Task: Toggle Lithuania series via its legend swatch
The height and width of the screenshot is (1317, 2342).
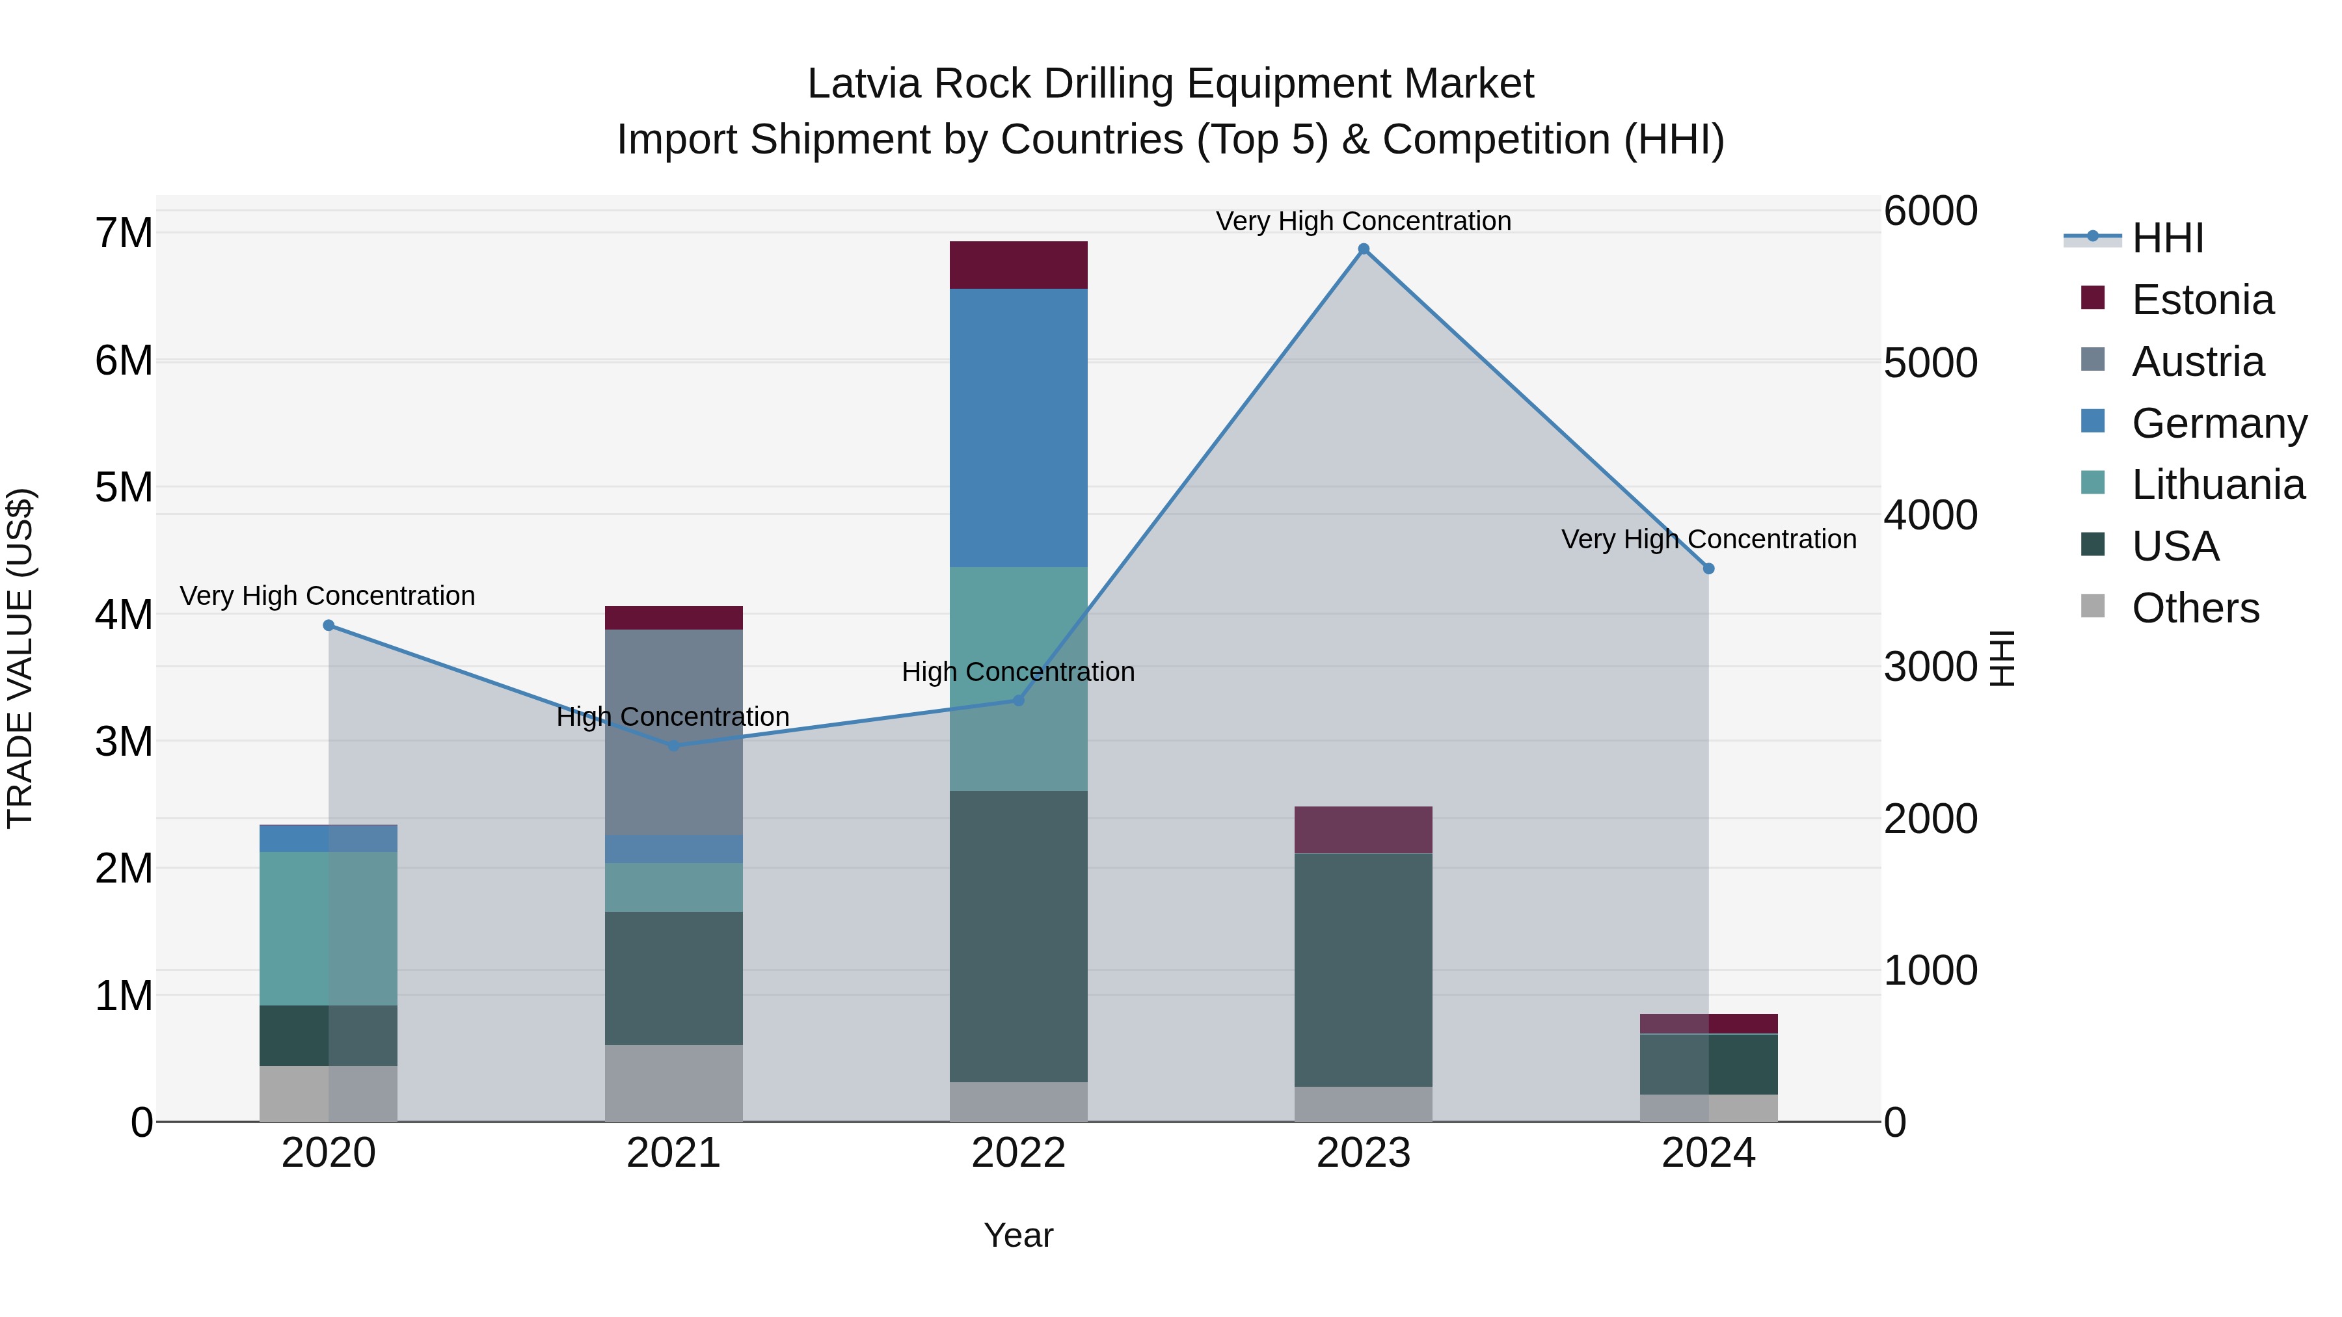Action: 2093,483
